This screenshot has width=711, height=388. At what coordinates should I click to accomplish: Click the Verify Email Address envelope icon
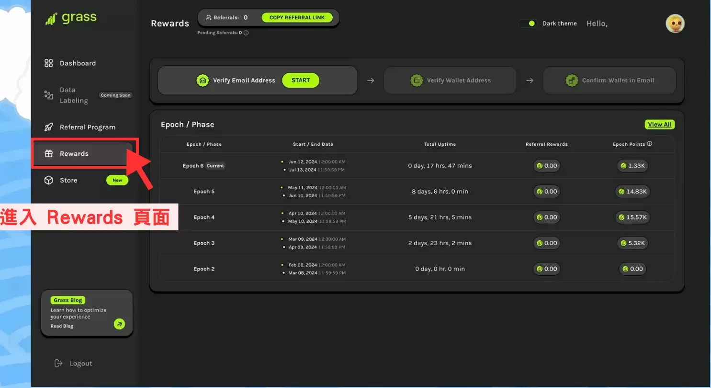[203, 80]
